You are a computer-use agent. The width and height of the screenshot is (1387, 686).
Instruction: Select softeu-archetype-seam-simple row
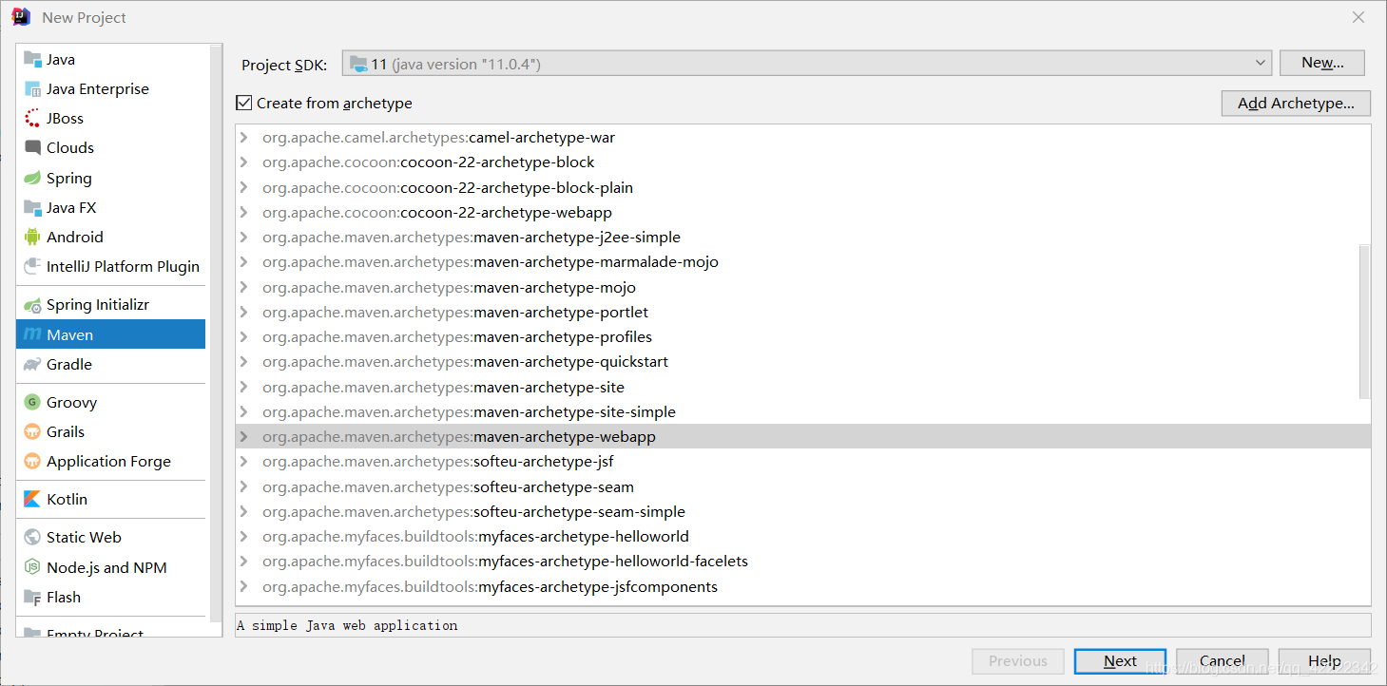click(x=803, y=512)
